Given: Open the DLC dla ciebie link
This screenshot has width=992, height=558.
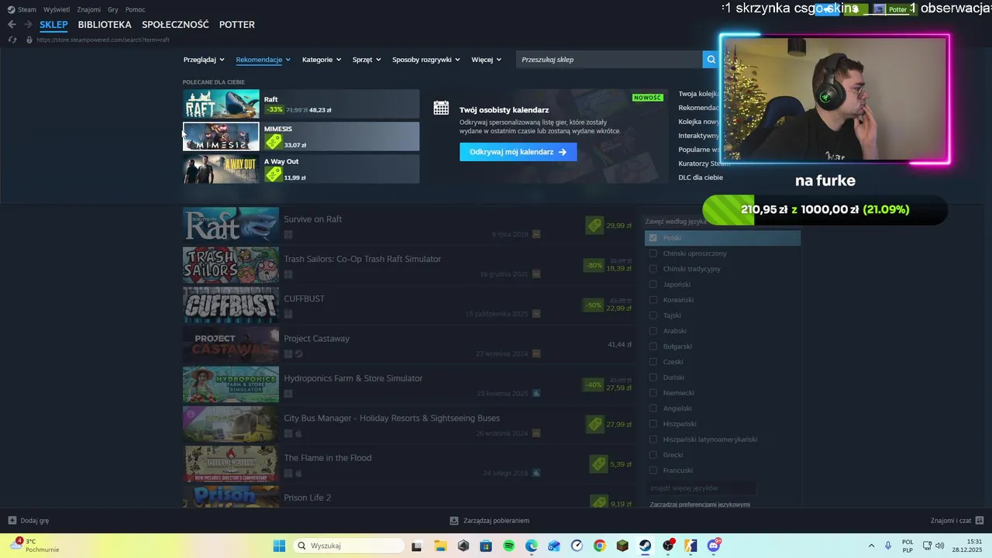Looking at the screenshot, I should (701, 177).
